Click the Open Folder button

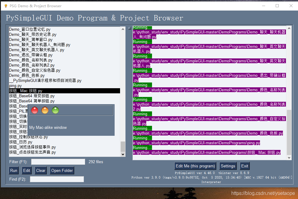(x=62, y=170)
